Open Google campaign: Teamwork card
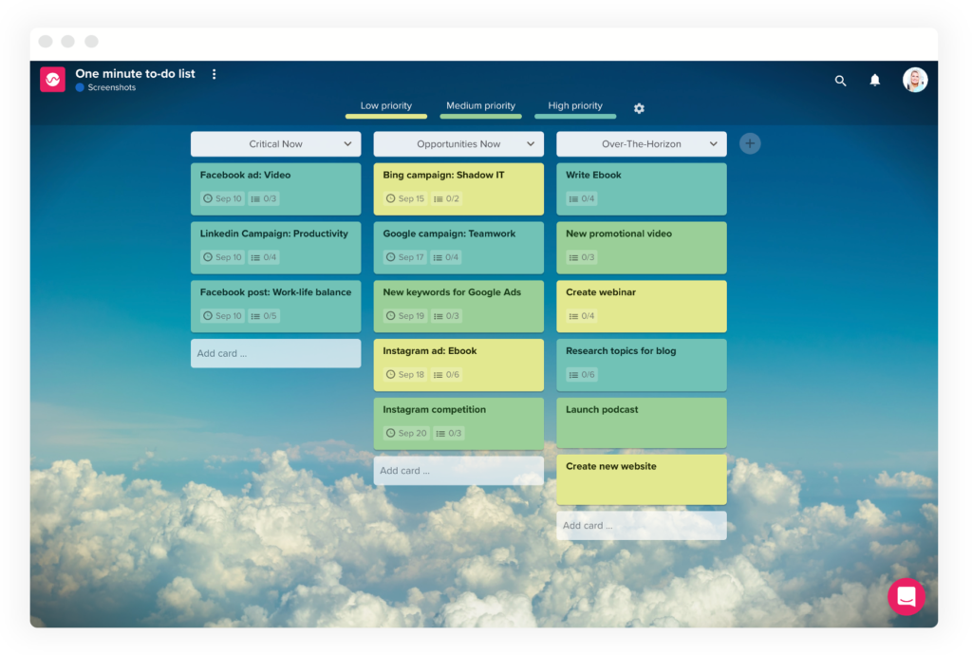 (x=458, y=247)
